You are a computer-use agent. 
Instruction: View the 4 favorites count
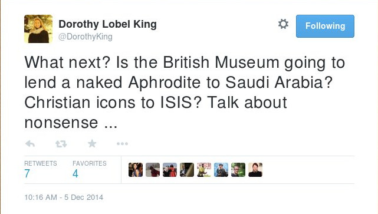75,173
